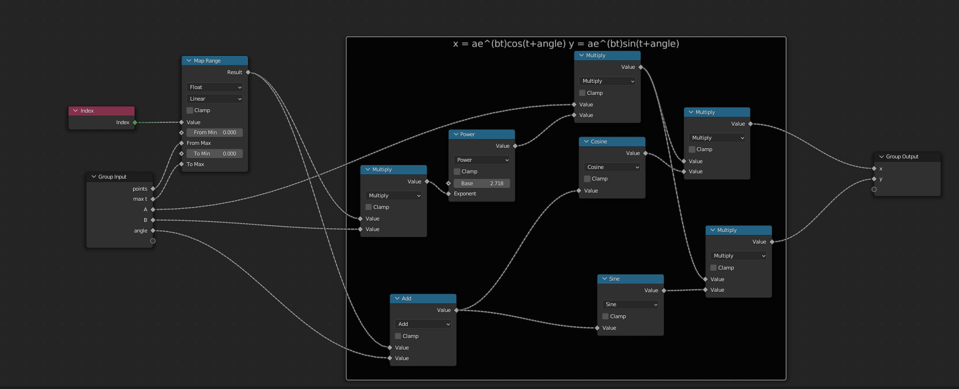Open the Power operation dropdown

481,160
